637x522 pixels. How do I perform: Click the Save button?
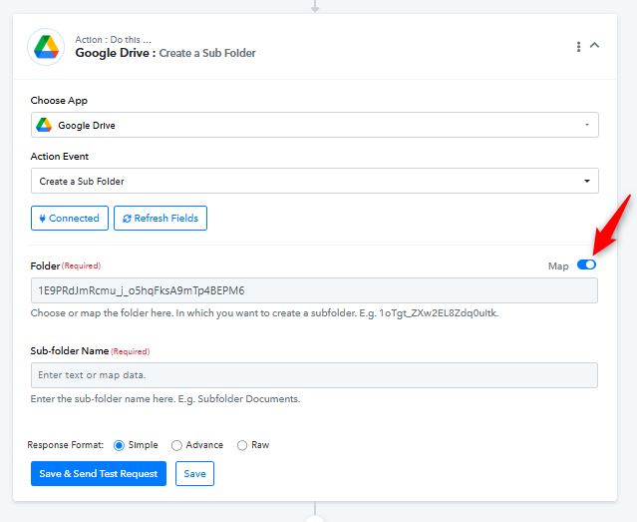pyautogui.click(x=194, y=473)
